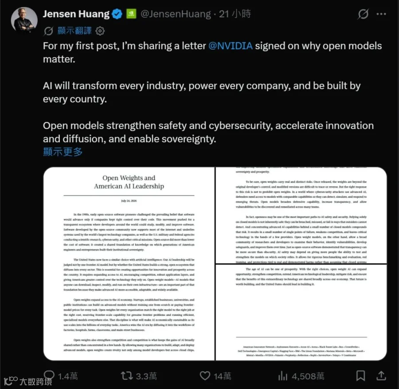View post analytics bar chart icon
This screenshot has width=399, height=389.
pyautogui.click(x=283, y=376)
